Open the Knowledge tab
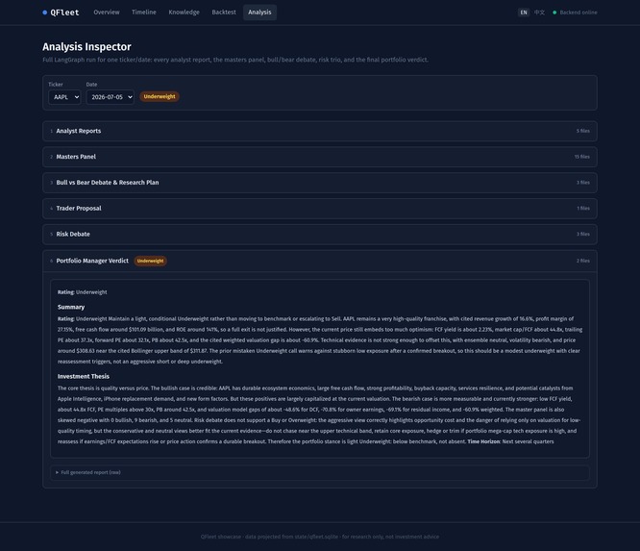The width and height of the screenshot is (640, 551). click(x=185, y=13)
